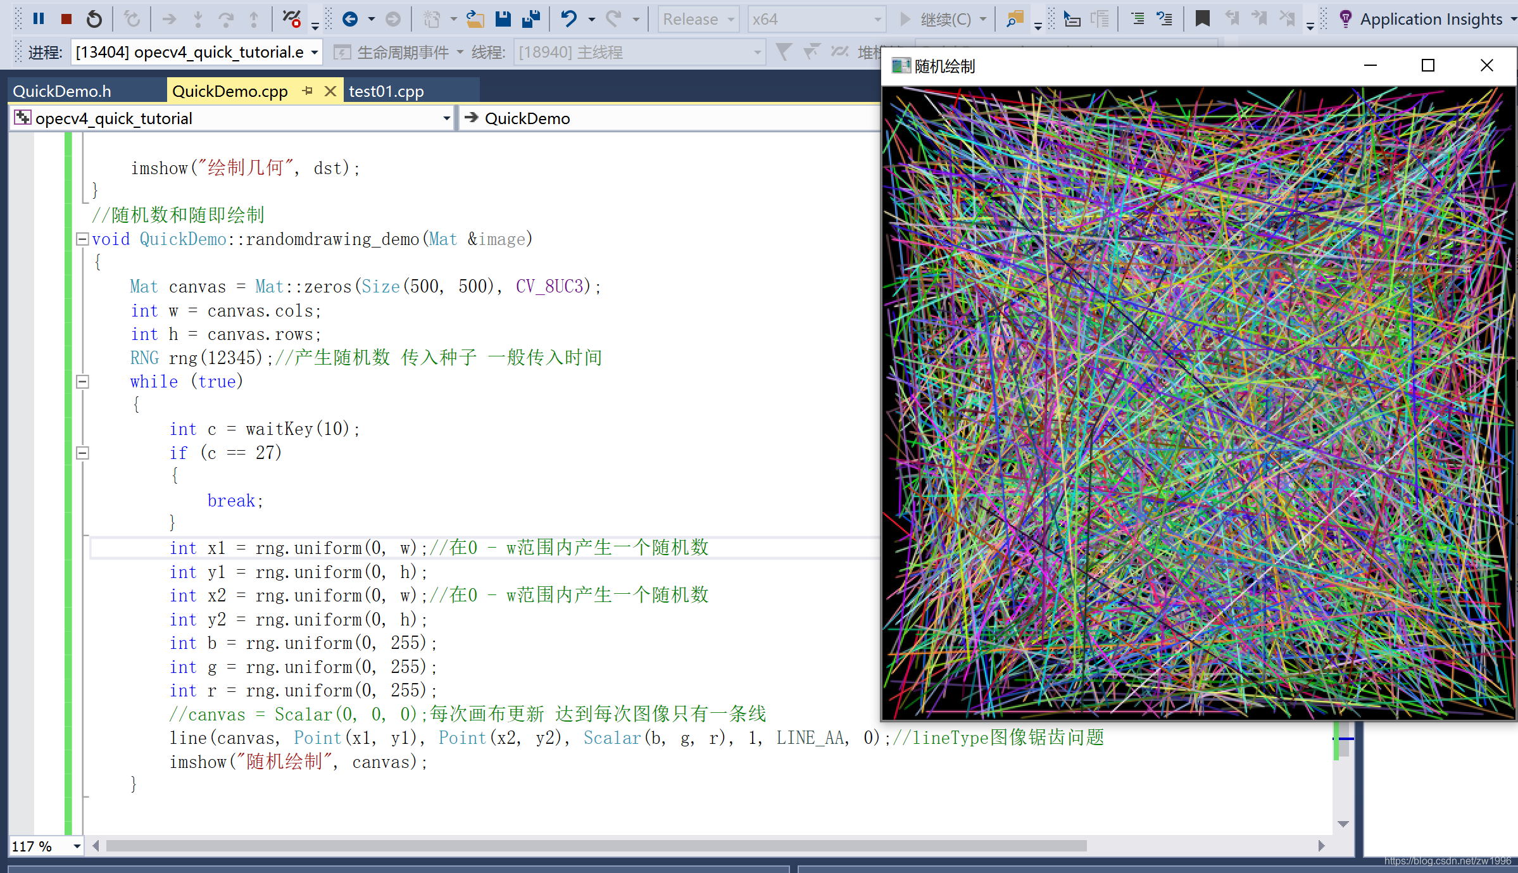Click the horizontal scrollbar of code editor

pyautogui.click(x=595, y=846)
